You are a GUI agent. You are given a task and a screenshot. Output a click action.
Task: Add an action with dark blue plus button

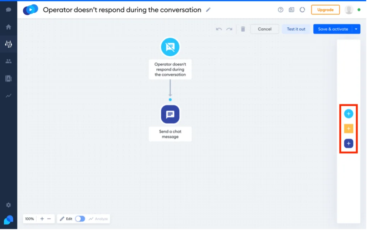(349, 144)
